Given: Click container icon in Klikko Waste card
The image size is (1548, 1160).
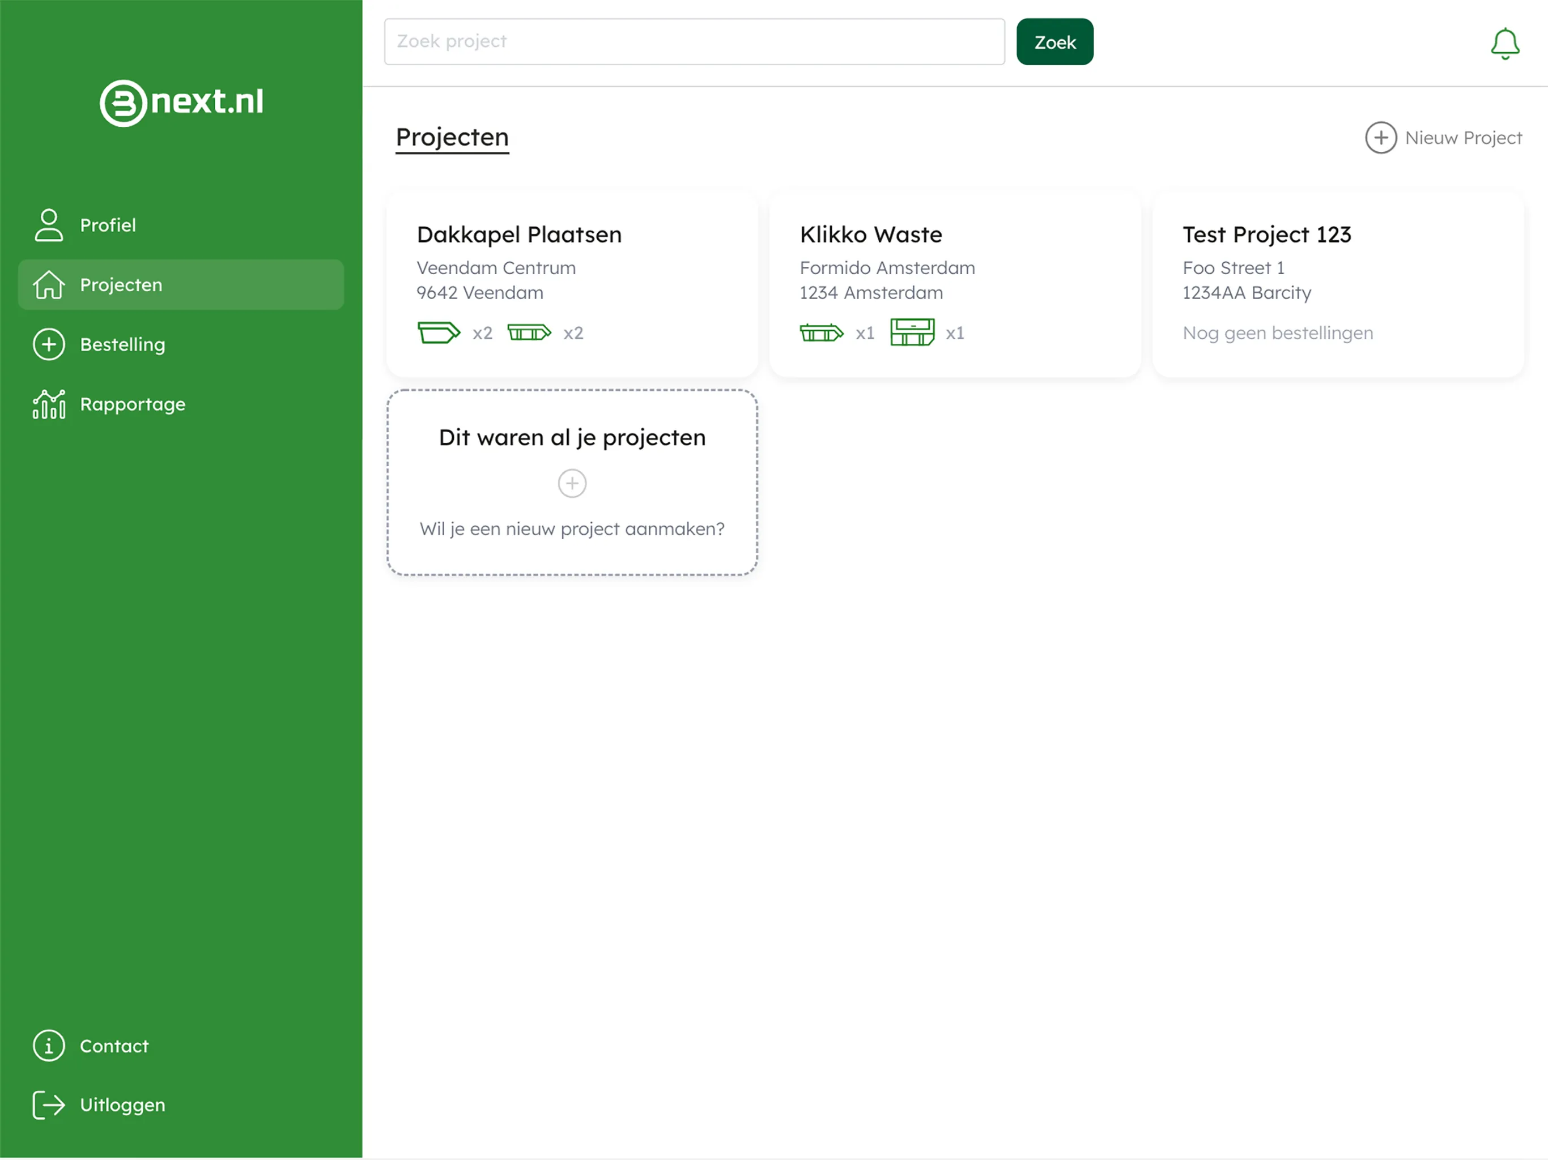Looking at the screenshot, I should click(x=822, y=333).
